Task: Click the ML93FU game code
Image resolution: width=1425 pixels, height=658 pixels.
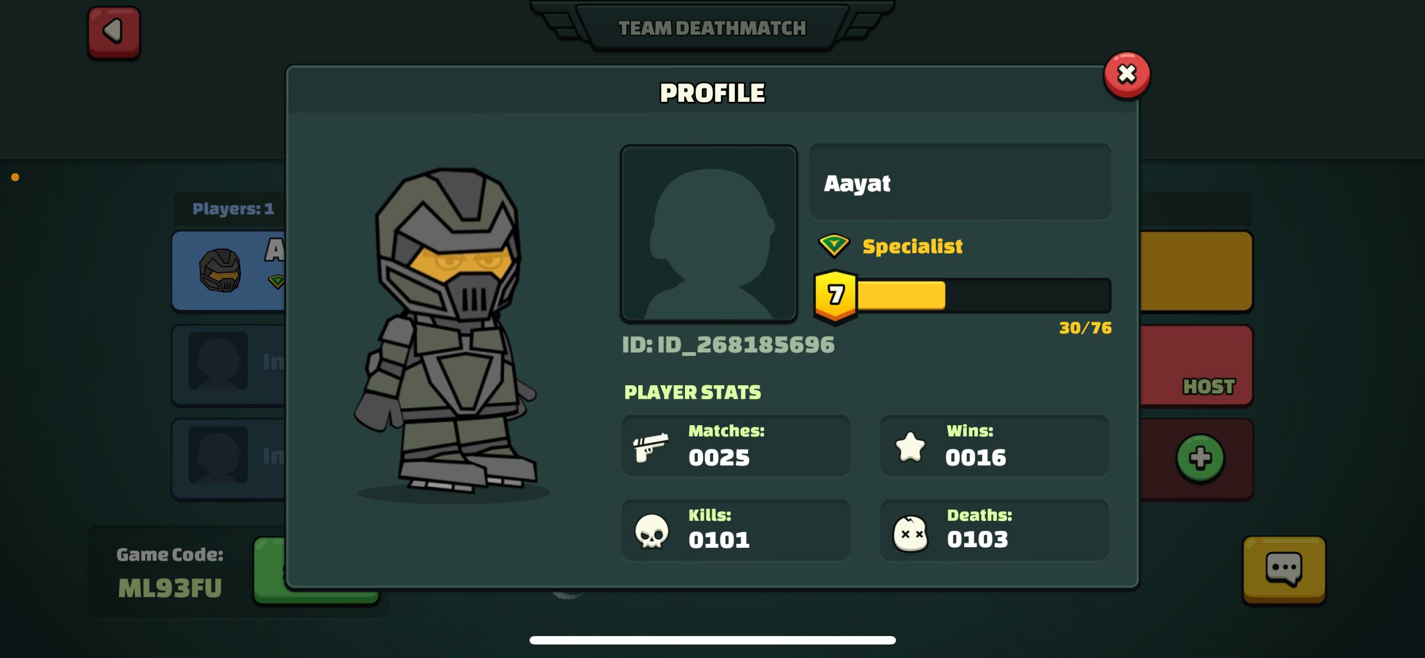Action: point(170,588)
